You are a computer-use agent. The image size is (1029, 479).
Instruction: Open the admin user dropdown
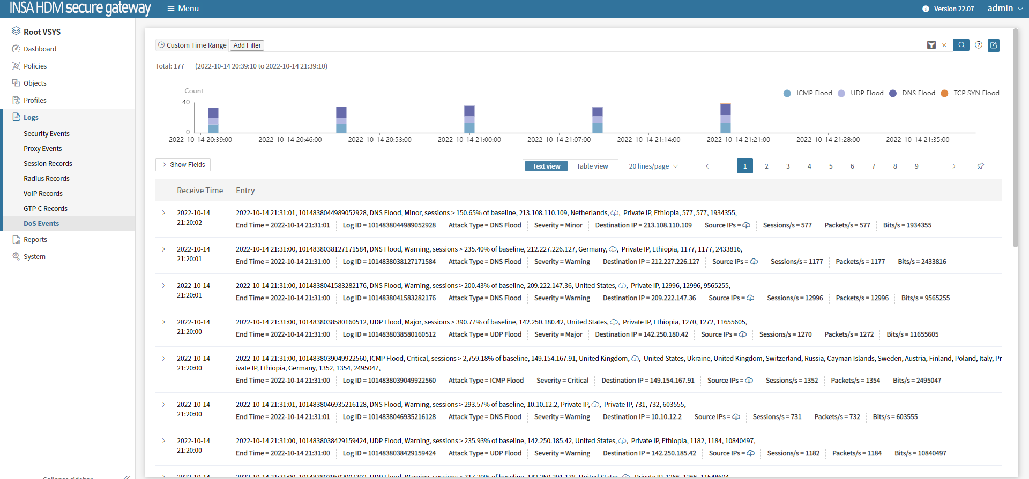(1005, 9)
